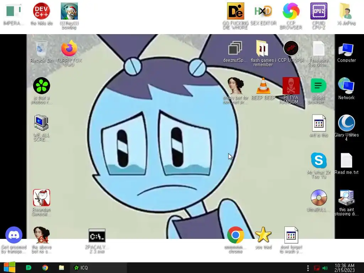Open the Skype desktop icon

319,160
